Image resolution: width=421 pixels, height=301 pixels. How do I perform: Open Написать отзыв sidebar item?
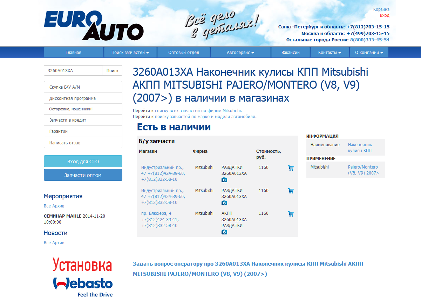pos(83,143)
